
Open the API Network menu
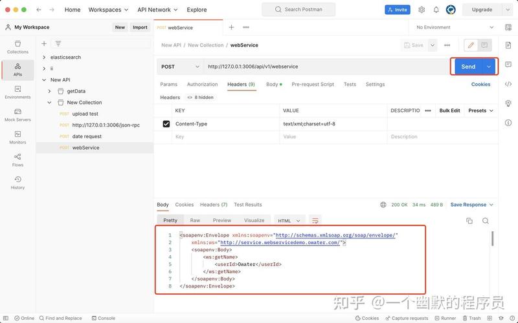pyautogui.click(x=157, y=10)
